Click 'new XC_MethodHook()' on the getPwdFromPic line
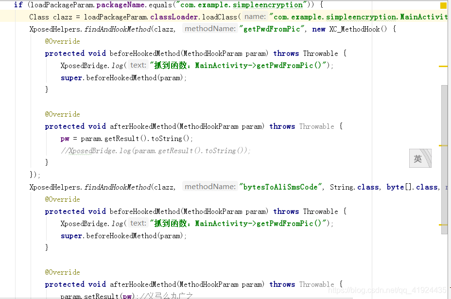This screenshot has height=299, width=451. (349, 29)
